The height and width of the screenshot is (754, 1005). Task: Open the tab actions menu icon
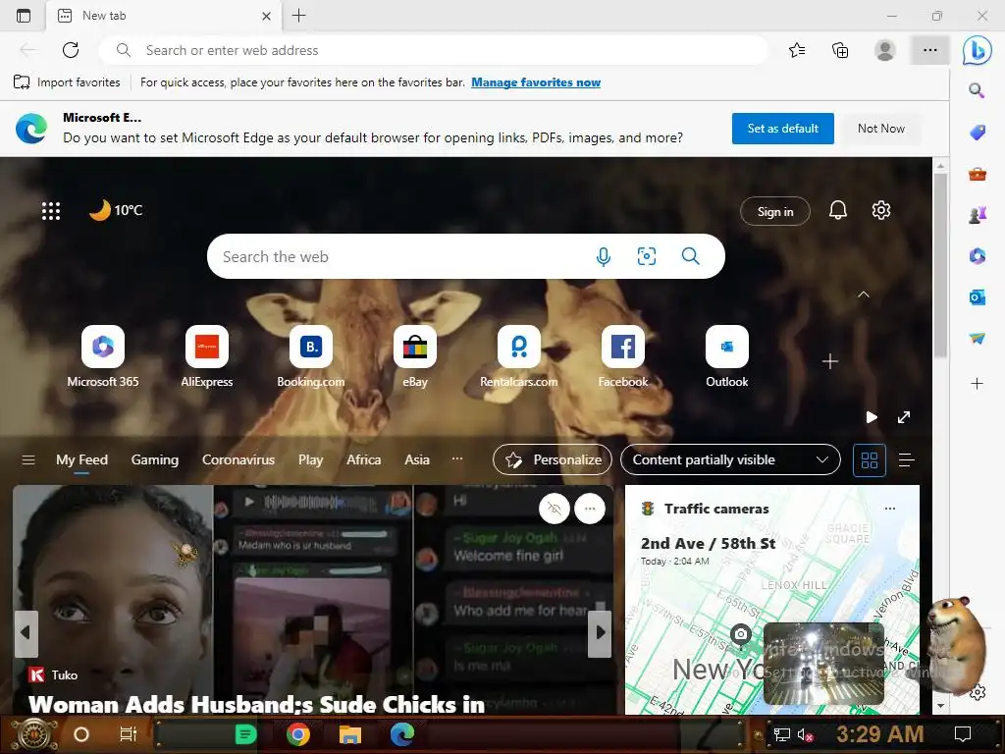pos(24,16)
